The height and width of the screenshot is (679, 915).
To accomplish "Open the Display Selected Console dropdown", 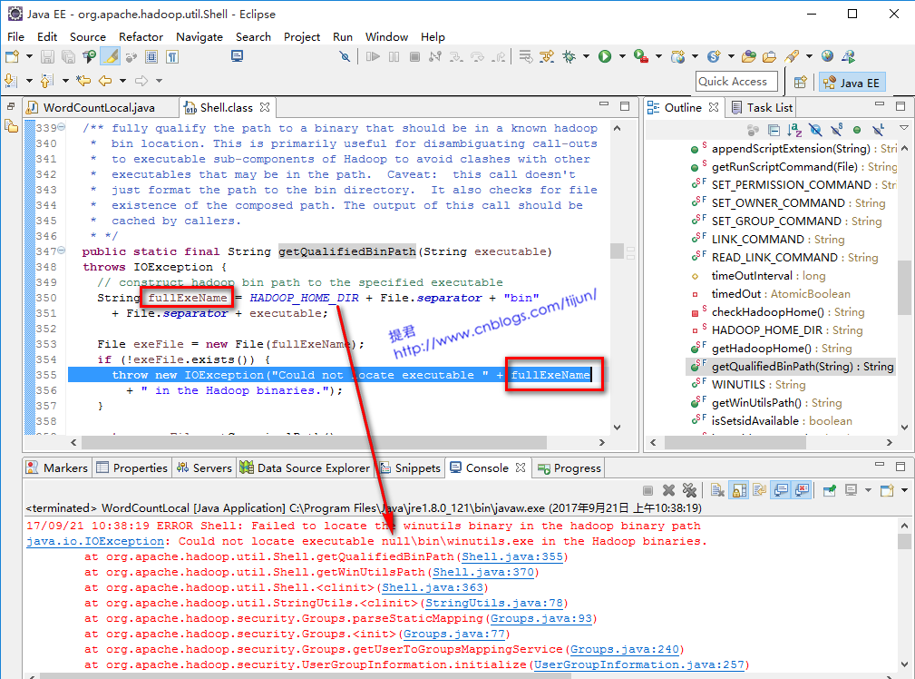I will 868,490.
